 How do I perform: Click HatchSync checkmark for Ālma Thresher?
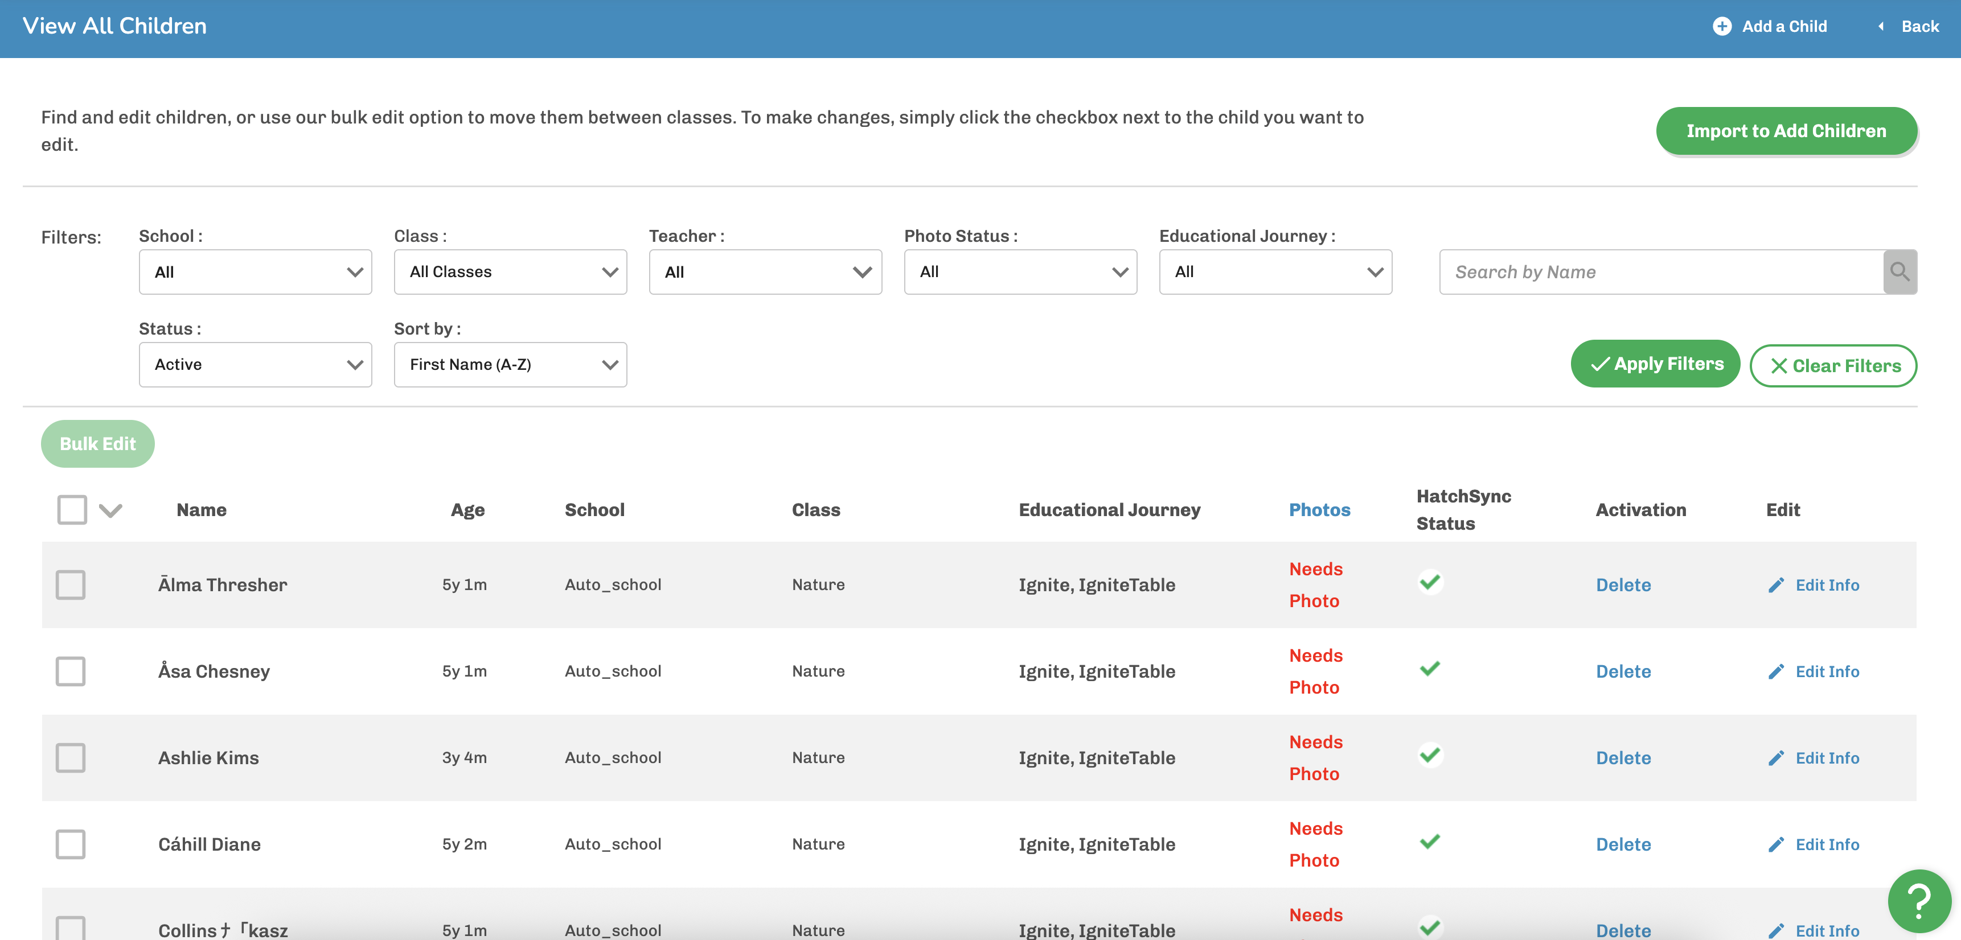[1430, 582]
